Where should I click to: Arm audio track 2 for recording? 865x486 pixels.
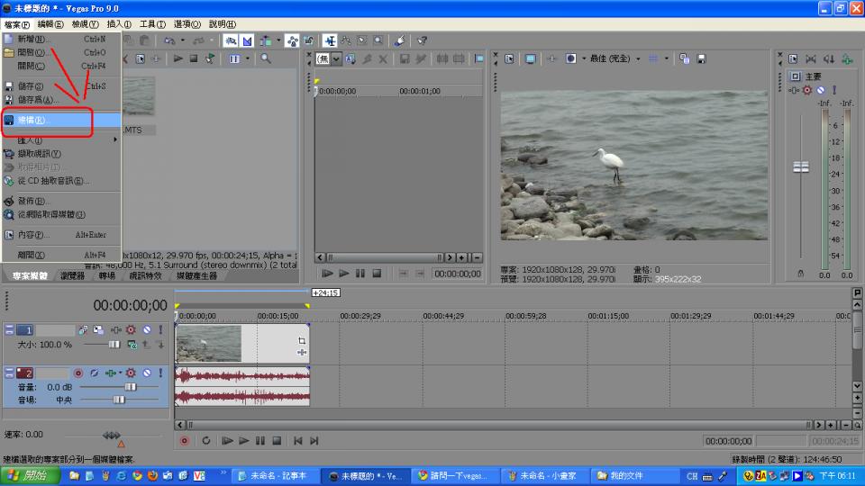[78, 373]
